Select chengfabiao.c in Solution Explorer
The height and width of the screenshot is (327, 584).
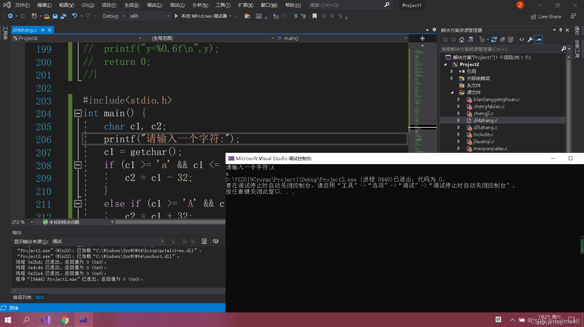coord(489,107)
